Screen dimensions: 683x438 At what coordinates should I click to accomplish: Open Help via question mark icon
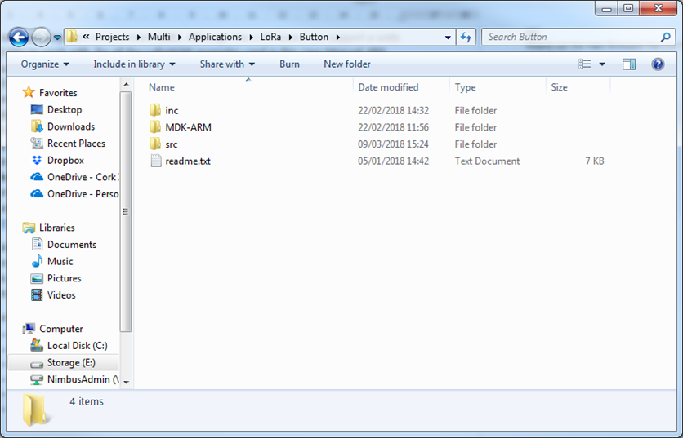[658, 64]
